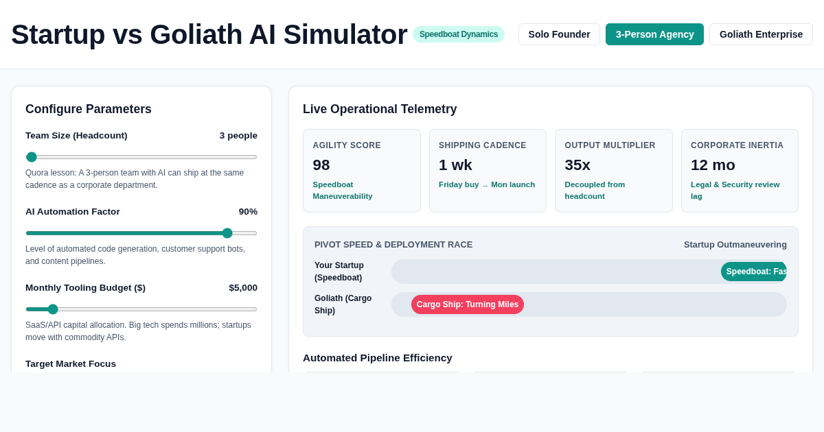Adjust the AI Automation Factor slider
The width and height of the screenshot is (824, 432).
coord(141,233)
